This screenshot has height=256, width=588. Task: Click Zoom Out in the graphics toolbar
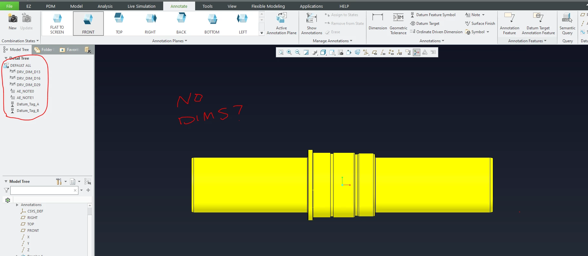[x=297, y=52]
